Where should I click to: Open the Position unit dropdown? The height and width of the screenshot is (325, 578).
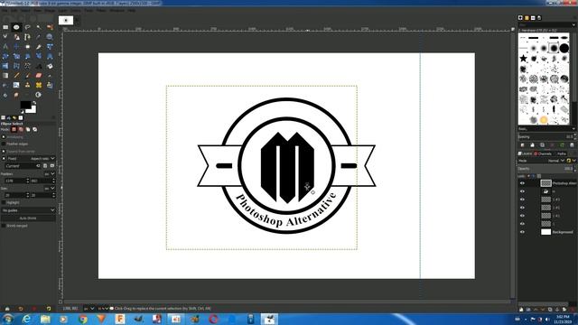pyautogui.click(x=50, y=173)
